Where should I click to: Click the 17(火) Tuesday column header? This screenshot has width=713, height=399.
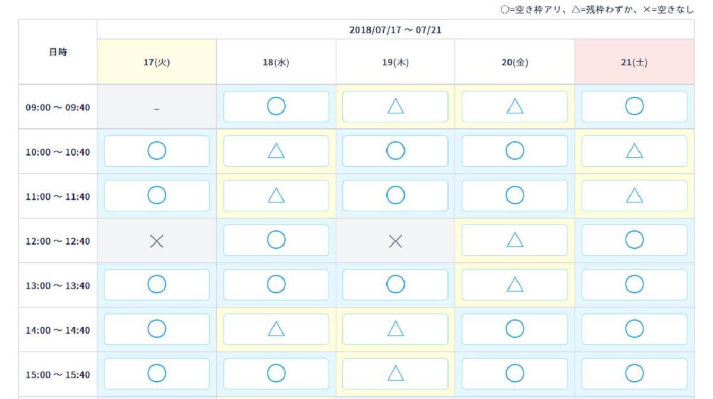click(x=156, y=62)
